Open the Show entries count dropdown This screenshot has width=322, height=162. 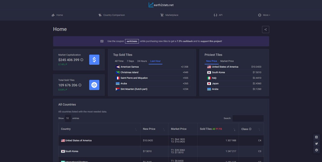click(68, 118)
